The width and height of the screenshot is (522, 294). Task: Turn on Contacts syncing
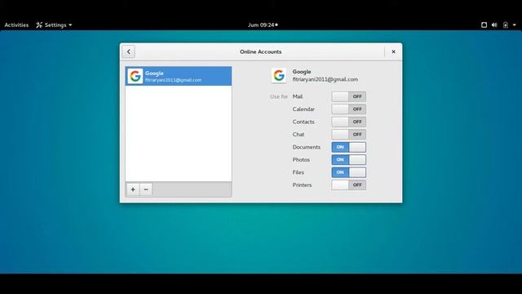[348, 122]
